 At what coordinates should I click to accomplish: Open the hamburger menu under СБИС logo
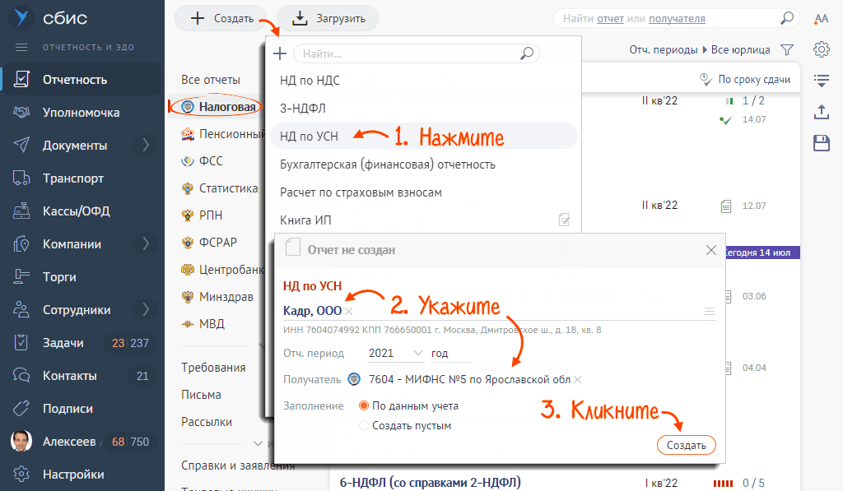pyautogui.click(x=21, y=47)
